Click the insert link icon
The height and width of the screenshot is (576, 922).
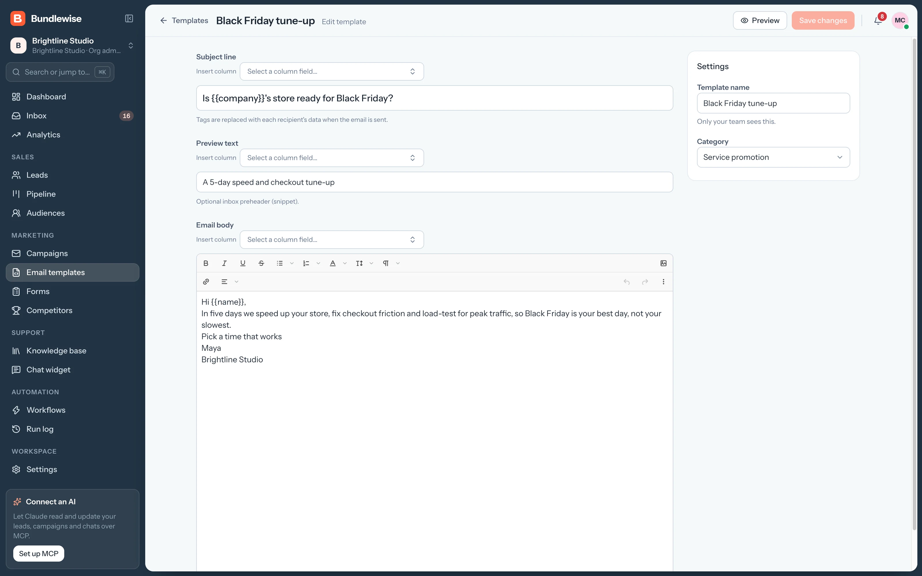pyautogui.click(x=206, y=282)
